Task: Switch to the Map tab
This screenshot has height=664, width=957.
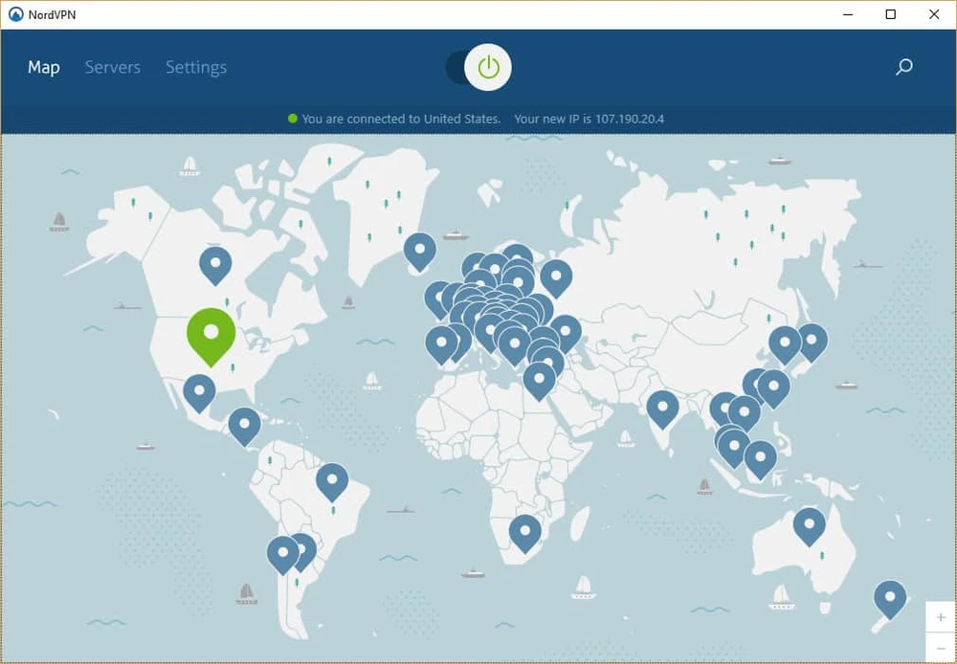Action: click(x=44, y=67)
